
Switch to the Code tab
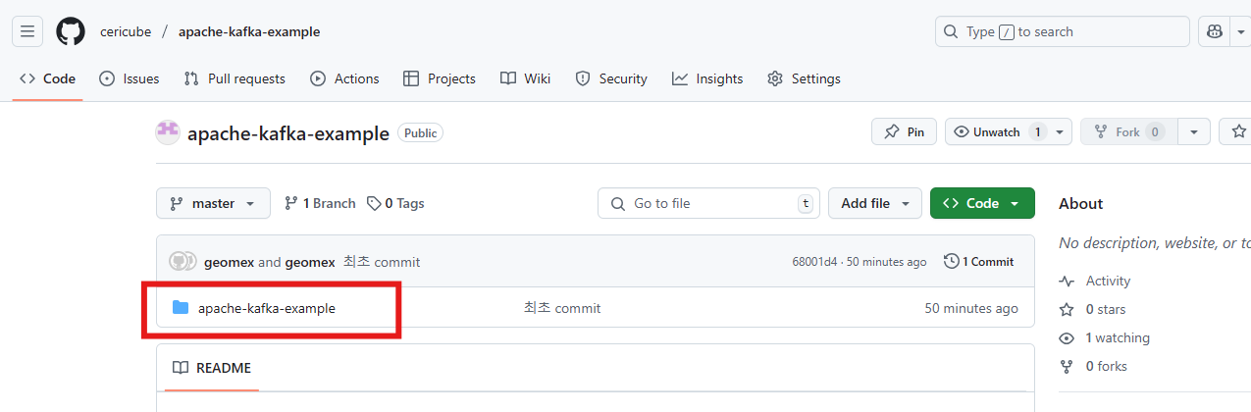point(47,78)
